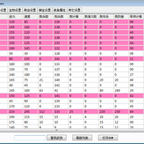Viewport: 144px width, 144px height.
Task: Select the 速度 cell showing 155
Action: [x=30, y=59]
